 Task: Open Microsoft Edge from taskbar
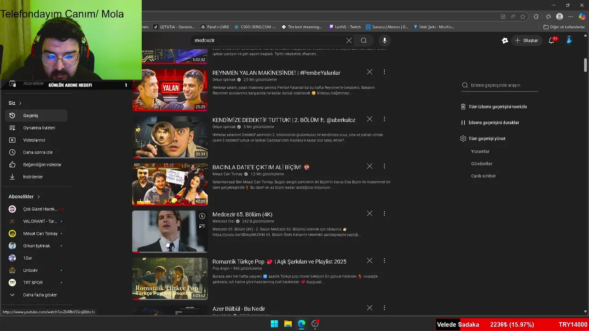tap(301, 324)
